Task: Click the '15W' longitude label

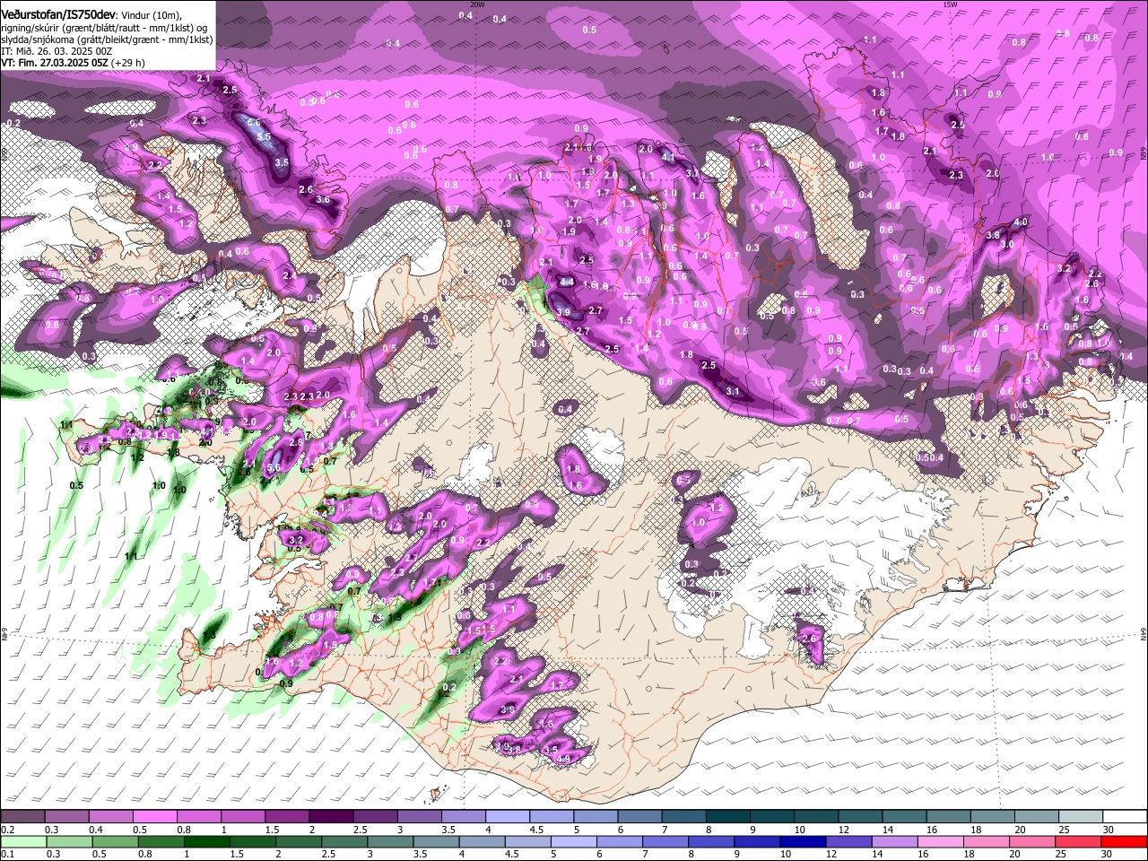Action: 950,4
